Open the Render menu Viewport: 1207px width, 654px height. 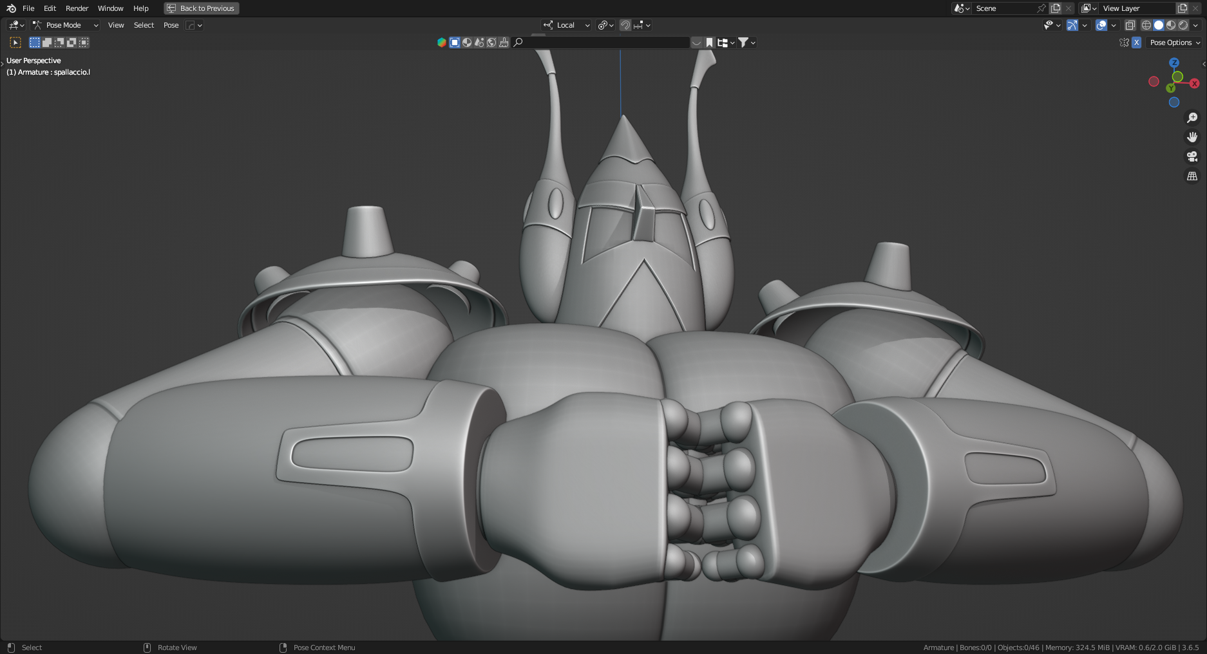[77, 8]
